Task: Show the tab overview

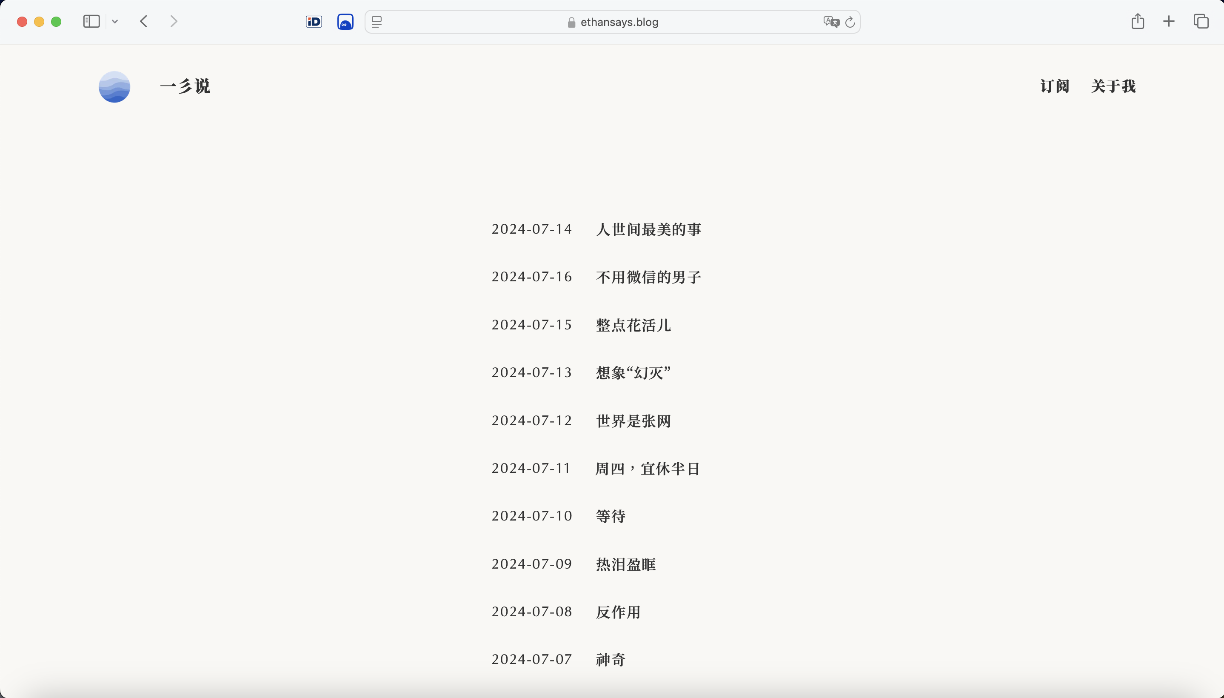Action: click(1201, 22)
